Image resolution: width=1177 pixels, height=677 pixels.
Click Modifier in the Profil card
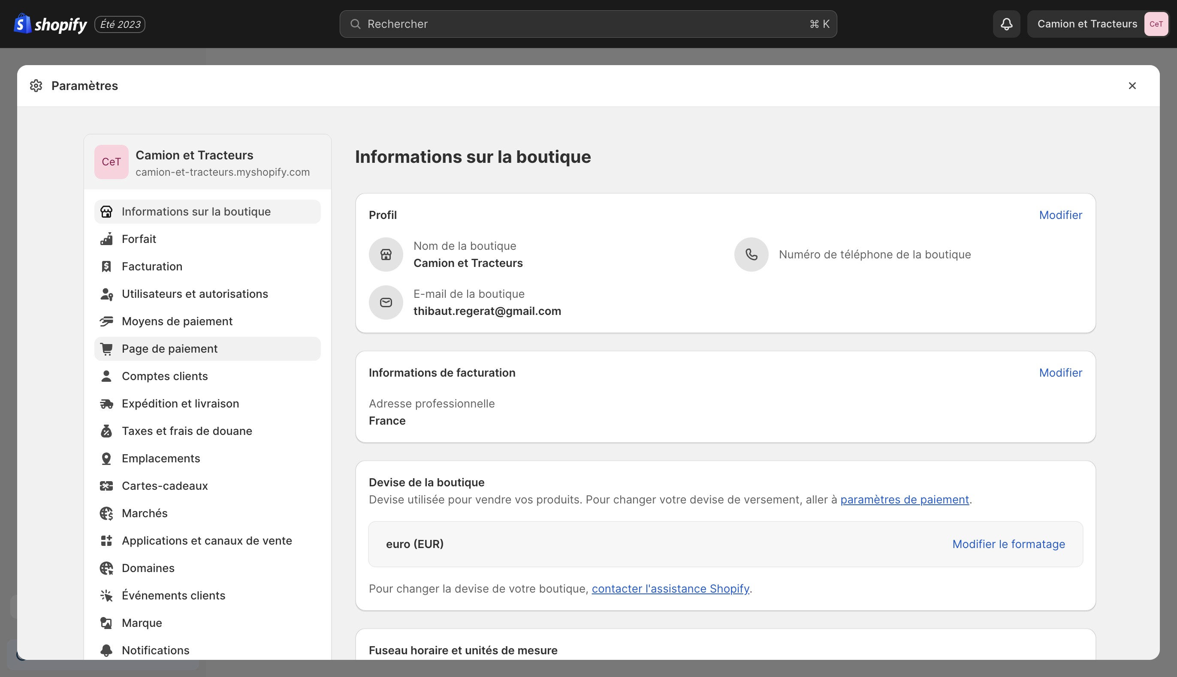(1060, 215)
